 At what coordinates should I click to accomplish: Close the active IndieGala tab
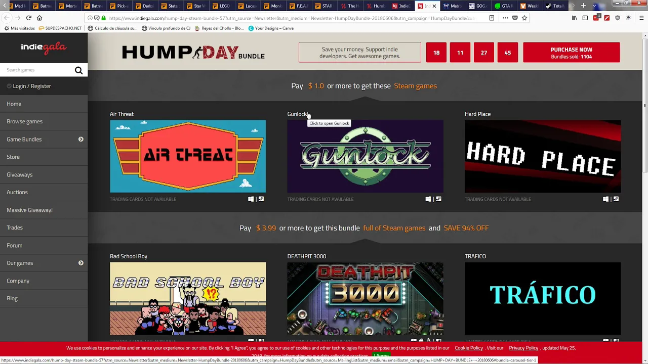[x=434, y=6]
